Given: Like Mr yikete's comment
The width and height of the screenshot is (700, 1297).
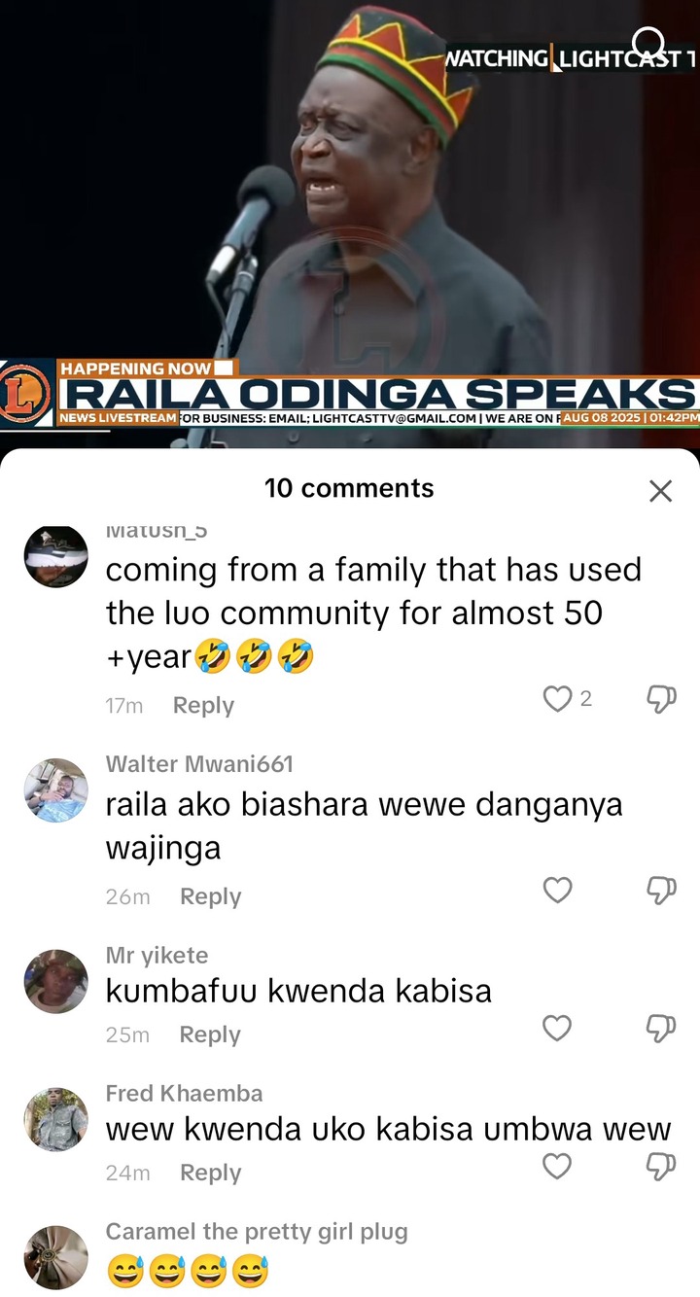Looking at the screenshot, I should (557, 1028).
